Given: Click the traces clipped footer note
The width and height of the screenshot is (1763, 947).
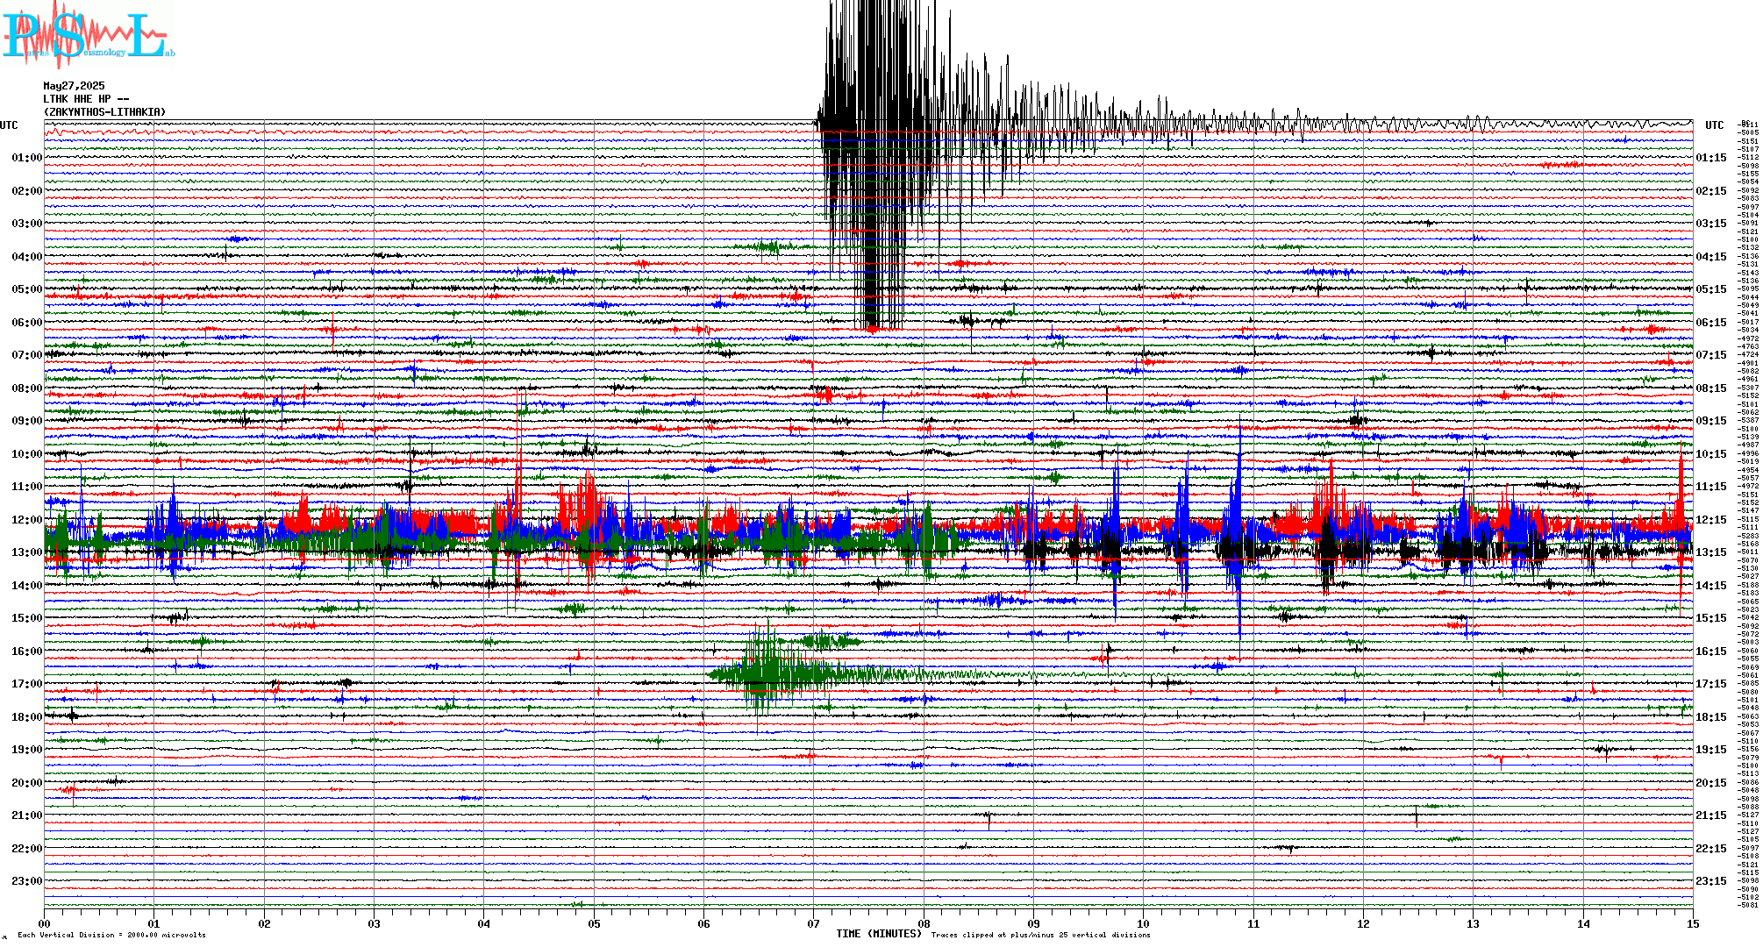Looking at the screenshot, I should 1040,935.
